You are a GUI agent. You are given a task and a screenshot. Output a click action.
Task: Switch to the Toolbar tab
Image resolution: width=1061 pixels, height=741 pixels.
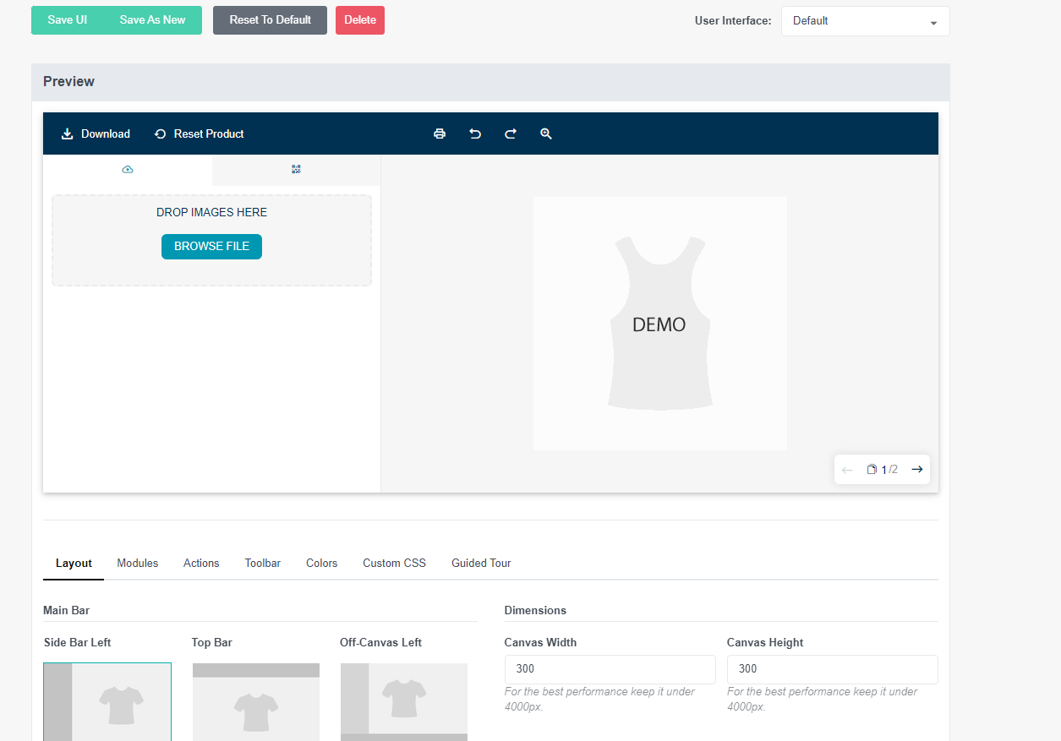pyautogui.click(x=263, y=564)
